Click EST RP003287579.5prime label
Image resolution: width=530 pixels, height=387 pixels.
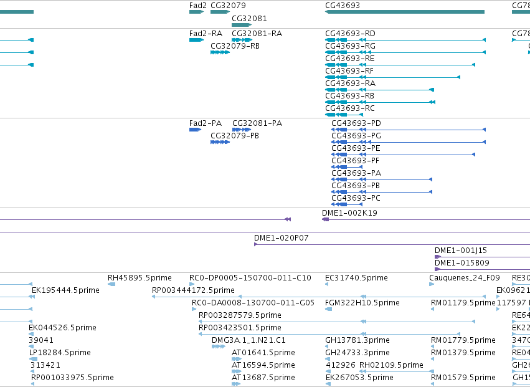[240, 315]
